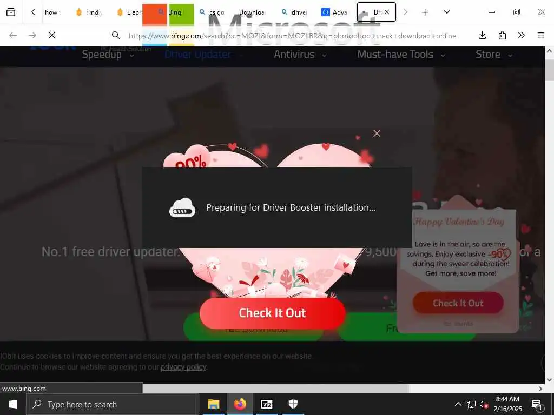The width and height of the screenshot is (554, 415).
Task: Switch to the 'Eleph' tab
Action: point(129,12)
